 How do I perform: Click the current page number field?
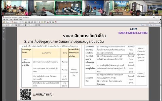pos(10,25)
